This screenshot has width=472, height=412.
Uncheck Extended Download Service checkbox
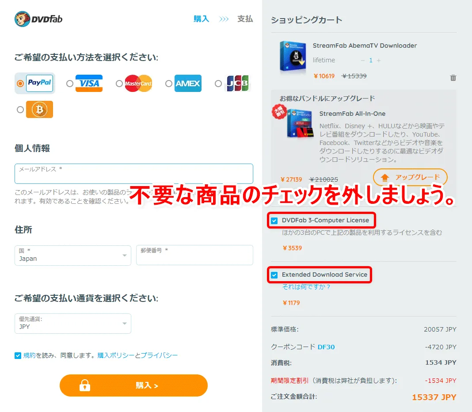click(274, 275)
